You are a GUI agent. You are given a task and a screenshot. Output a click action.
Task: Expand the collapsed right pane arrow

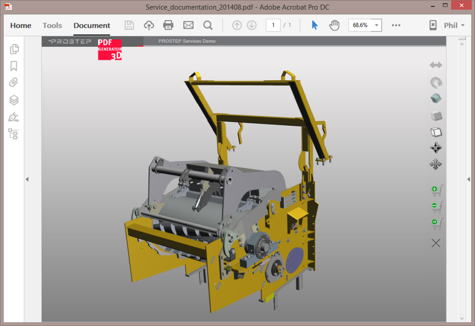[469, 179]
